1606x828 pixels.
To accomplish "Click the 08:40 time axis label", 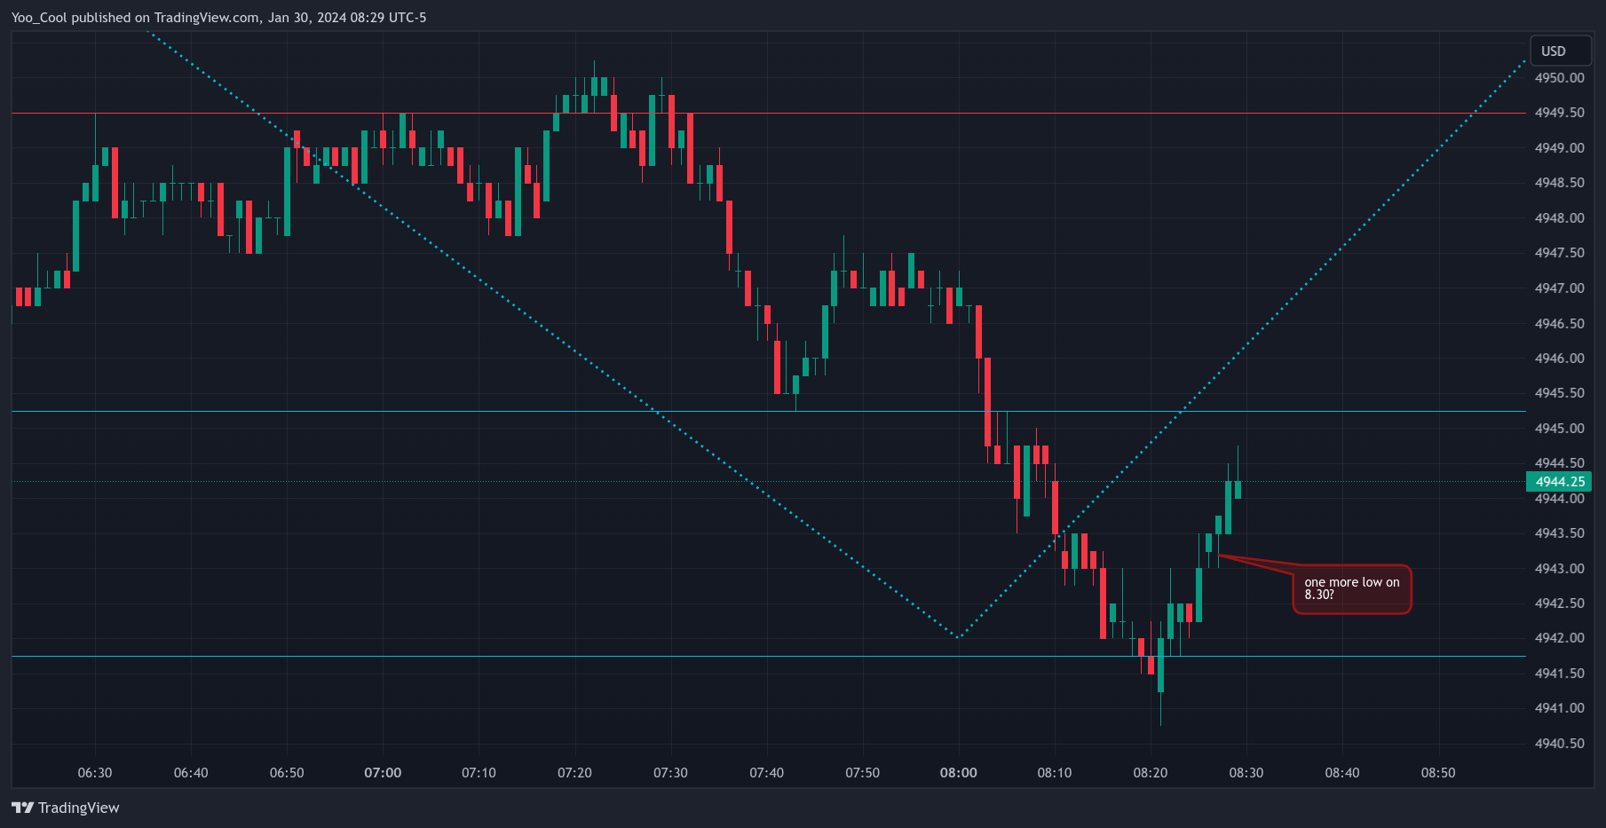I will (x=1342, y=773).
